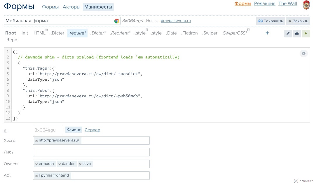The height and width of the screenshot is (183, 314).
Task: Switch to the Акторы section
Action: coord(71,7)
